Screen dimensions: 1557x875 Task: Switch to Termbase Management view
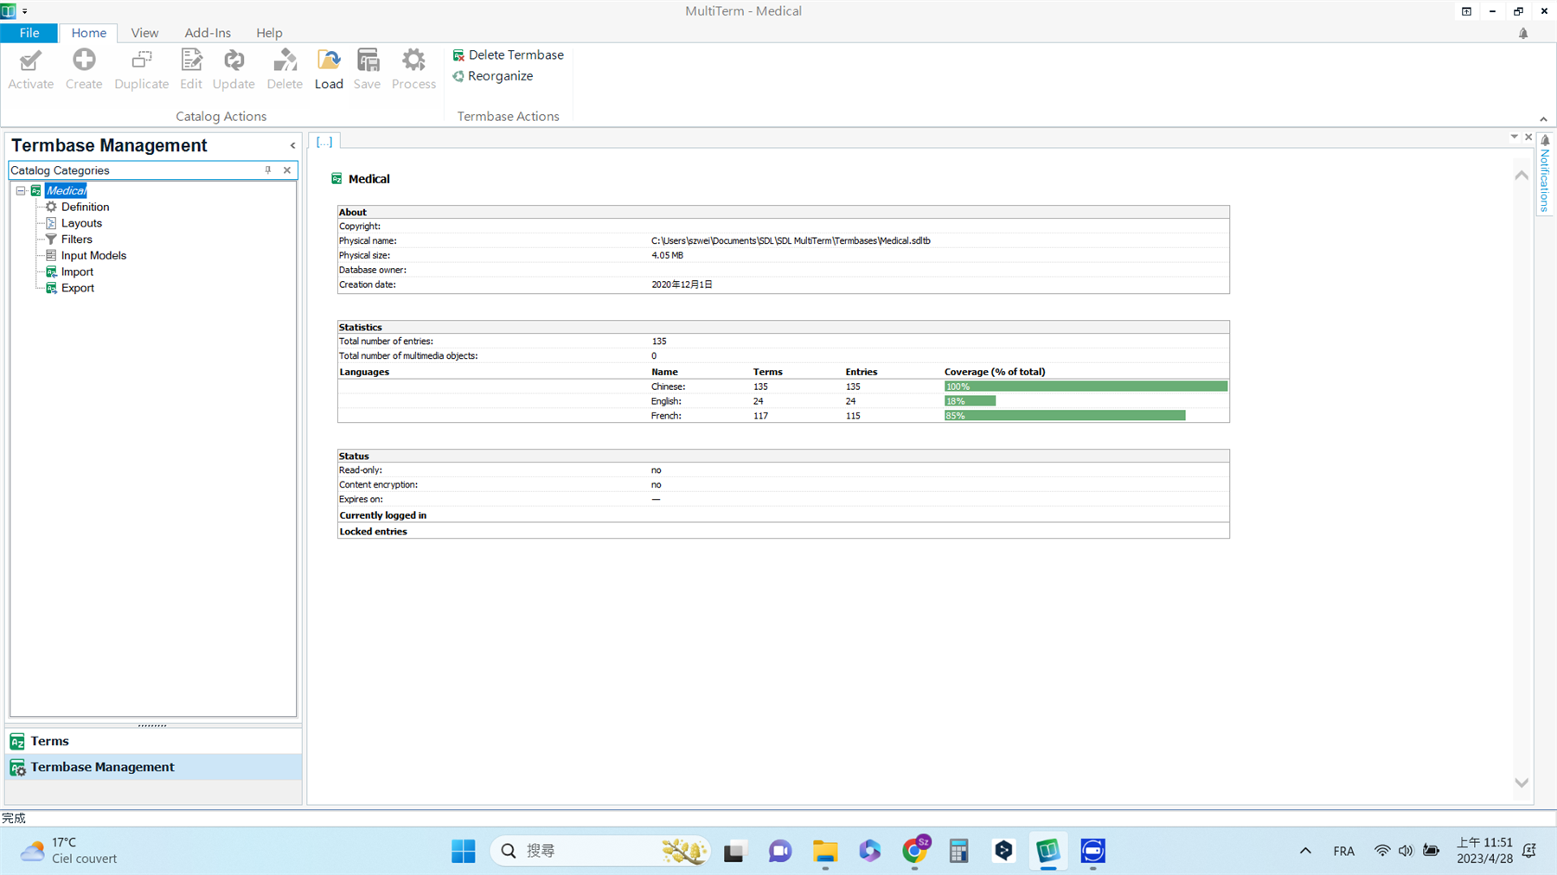153,767
